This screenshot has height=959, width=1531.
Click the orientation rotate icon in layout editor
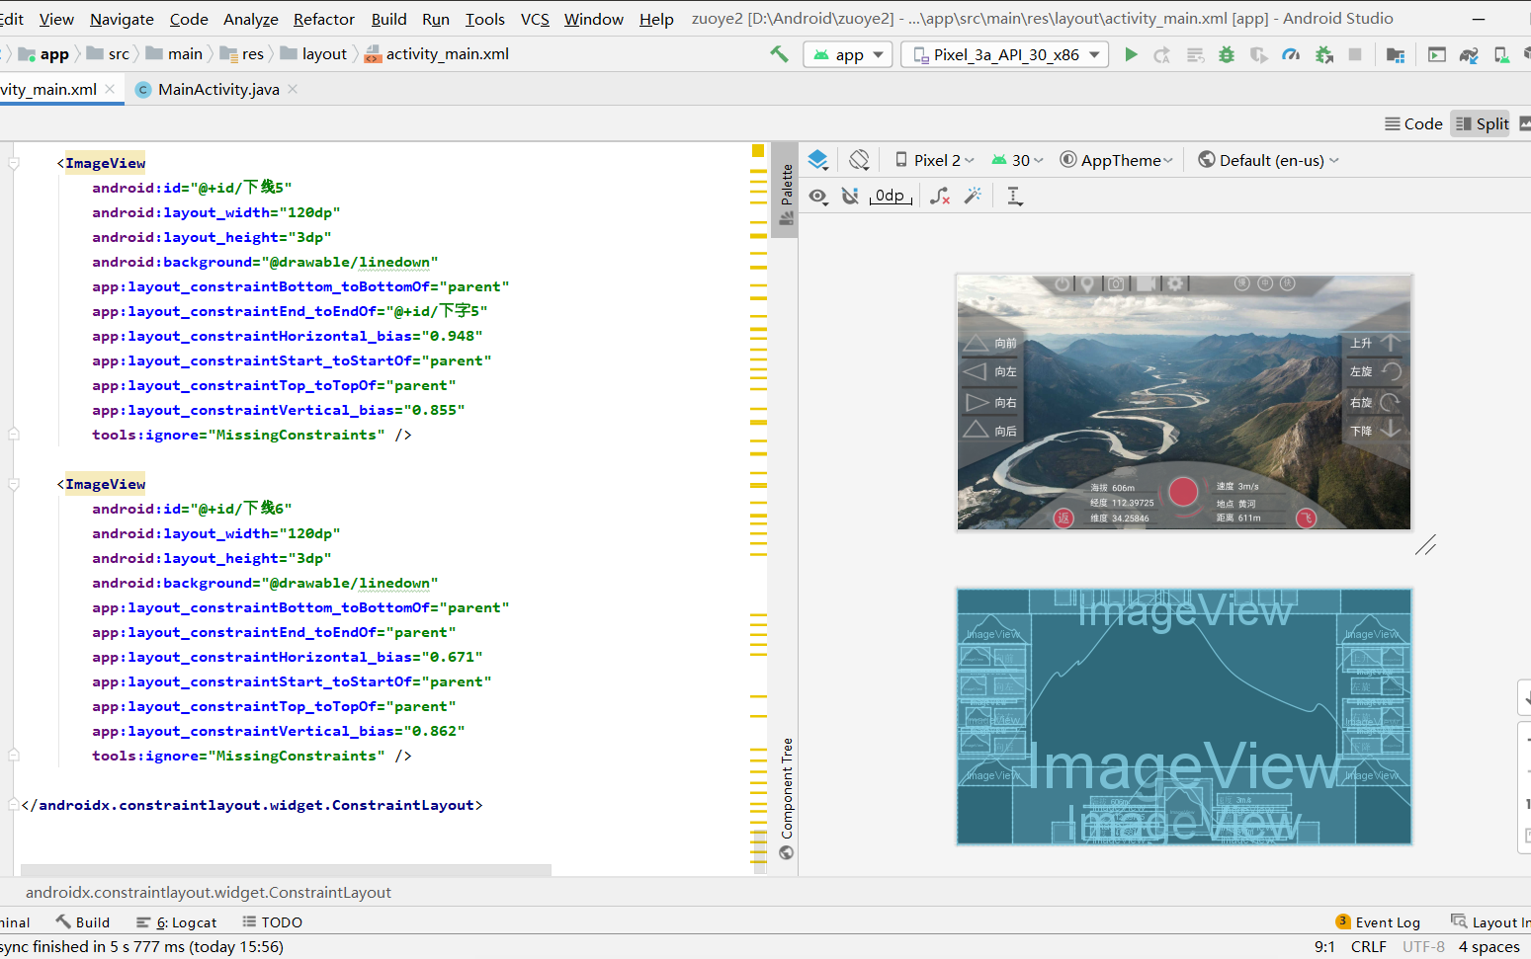click(859, 159)
